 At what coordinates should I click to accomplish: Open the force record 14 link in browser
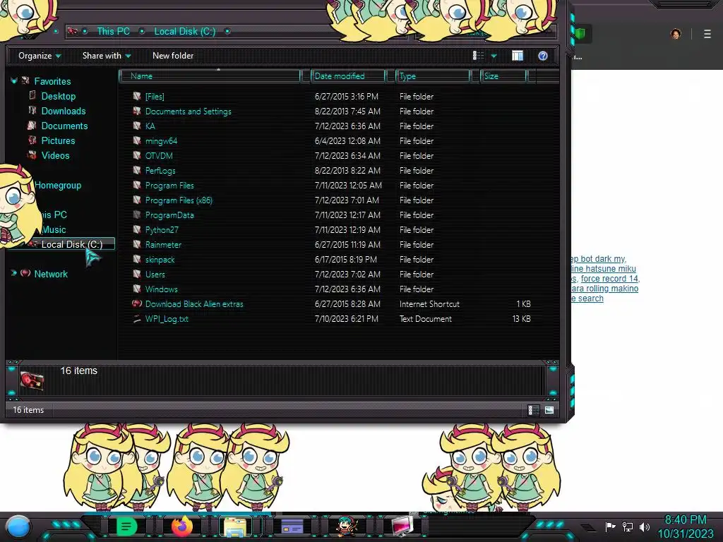pyautogui.click(x=609, y=278)
